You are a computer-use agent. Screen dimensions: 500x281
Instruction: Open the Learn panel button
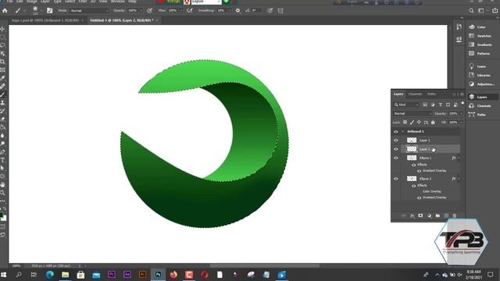pyautogui.click(x=482, y=66)
